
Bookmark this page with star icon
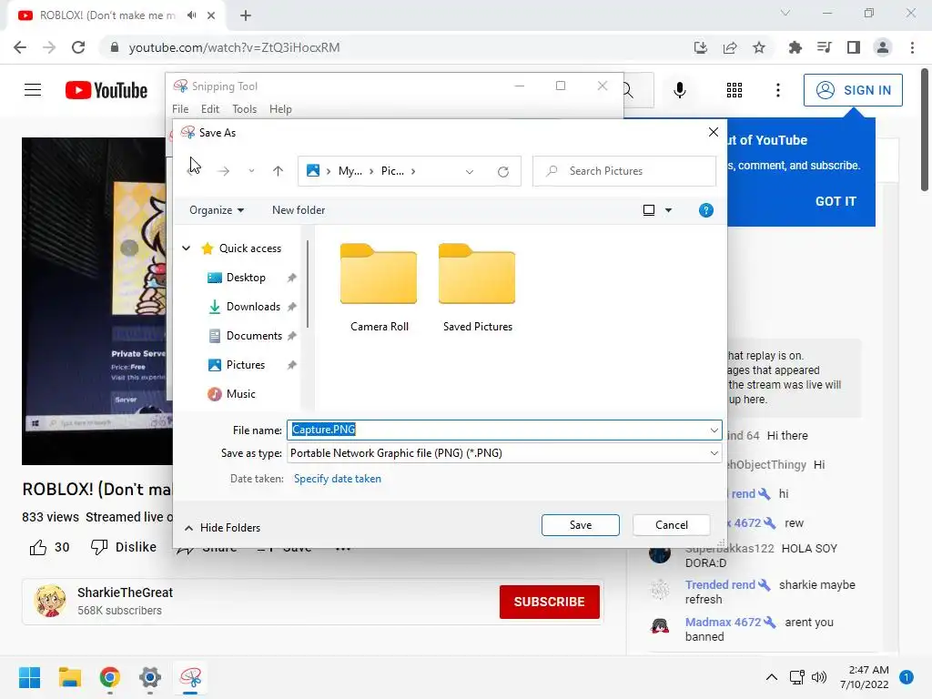pos(759,47)
